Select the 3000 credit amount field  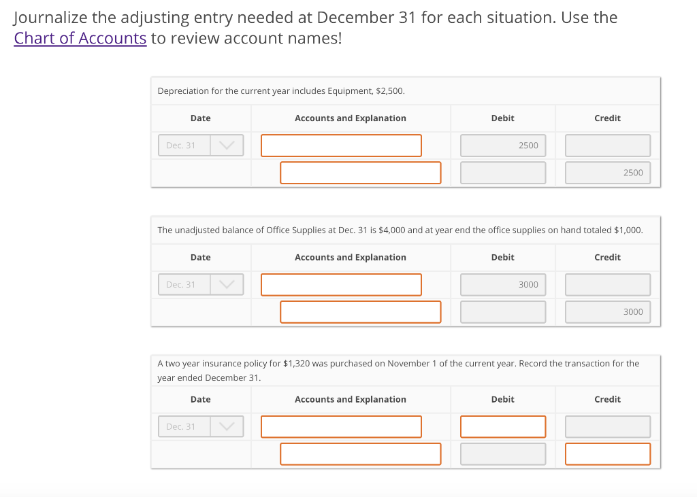(607, 311)
